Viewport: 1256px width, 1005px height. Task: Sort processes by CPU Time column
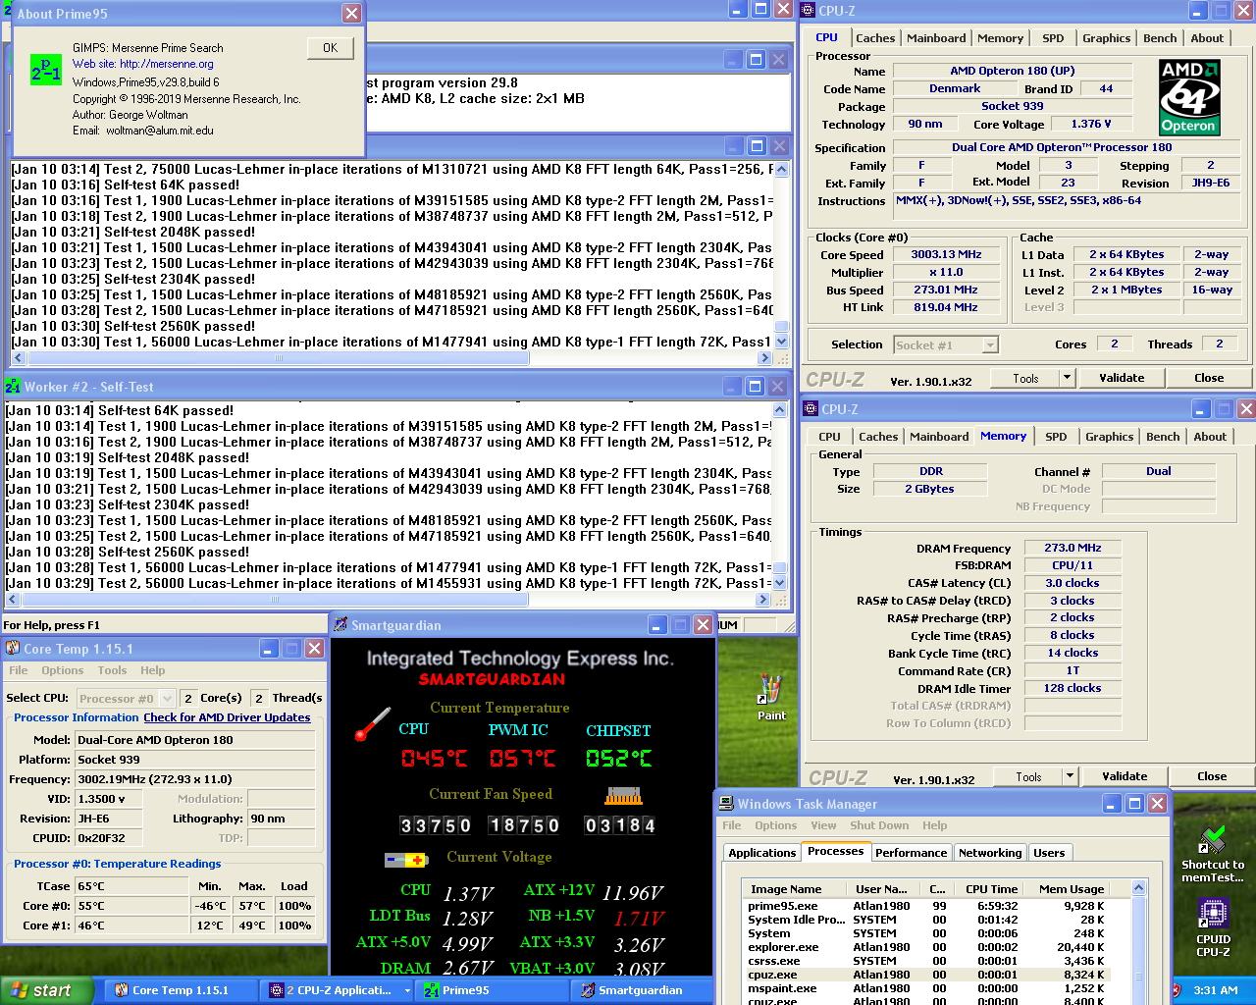[x=991, y=889]
